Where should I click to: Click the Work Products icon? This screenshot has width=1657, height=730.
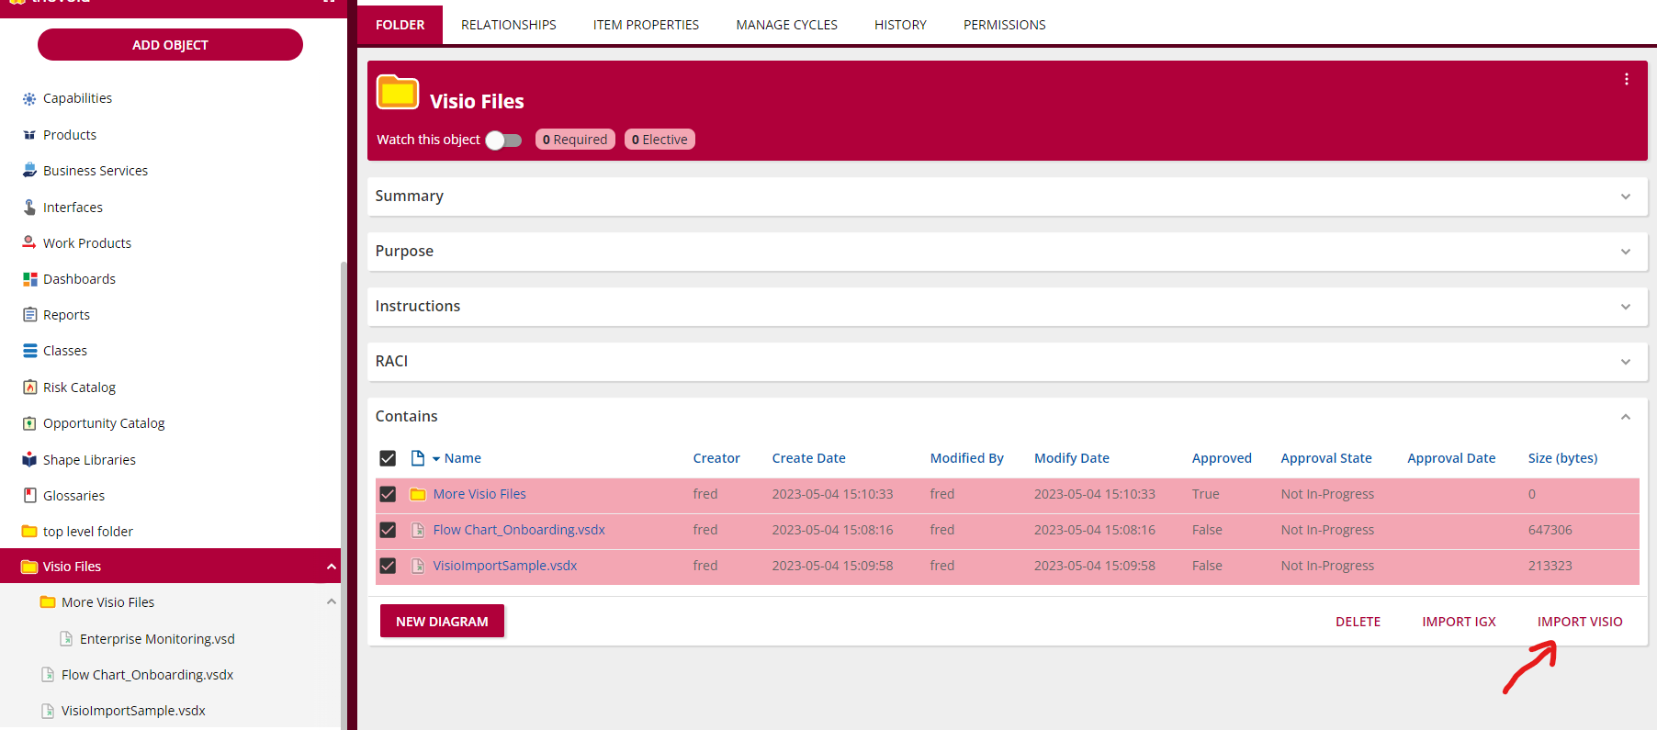[x=29, y=243]
